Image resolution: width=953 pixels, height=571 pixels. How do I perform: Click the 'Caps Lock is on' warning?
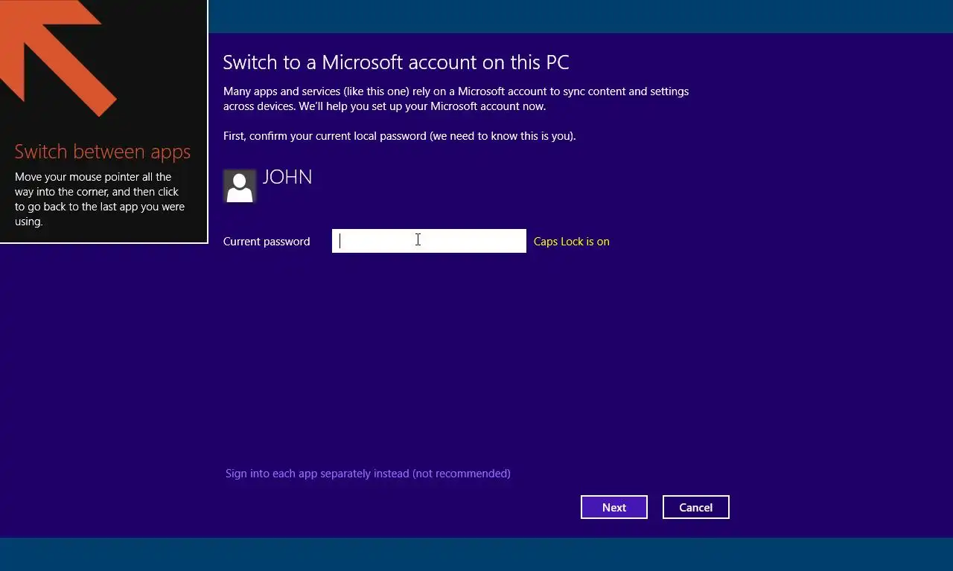point(572,242)
